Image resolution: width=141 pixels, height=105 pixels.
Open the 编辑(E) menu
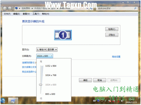click(17, 14)
